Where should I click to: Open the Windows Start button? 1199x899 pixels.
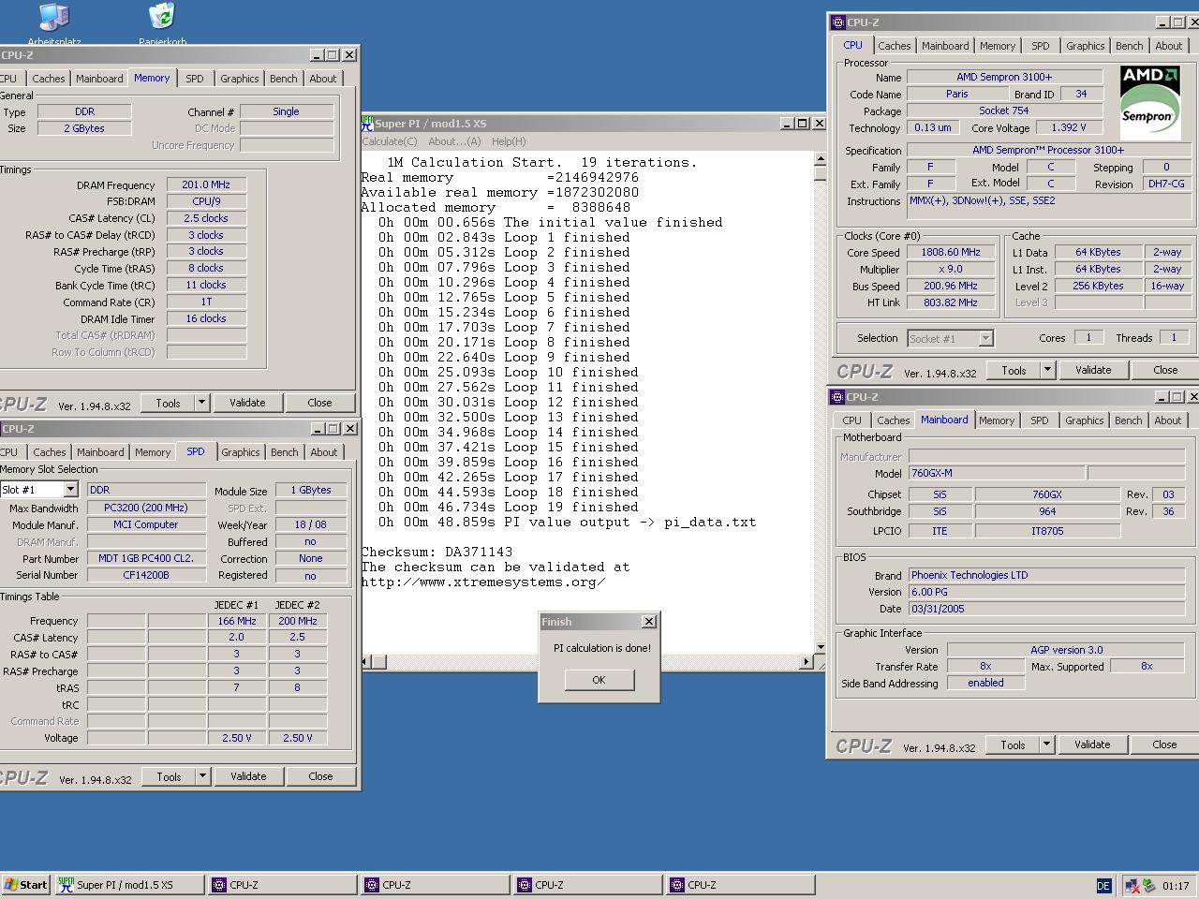pyautogui.click(x=26, y=885)
